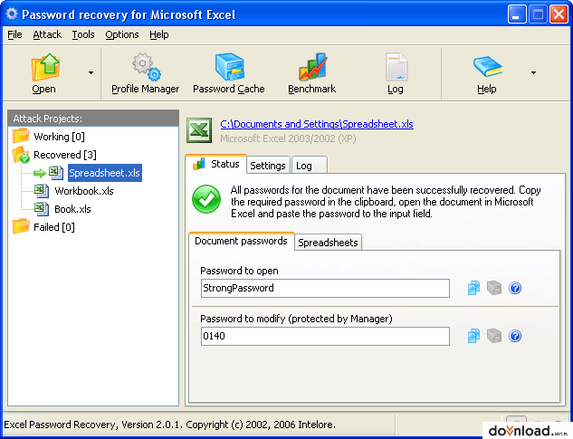Copy the Password to modify to clipboard
Viewport: 573px width, 439px height.
(x=473, y=336)
